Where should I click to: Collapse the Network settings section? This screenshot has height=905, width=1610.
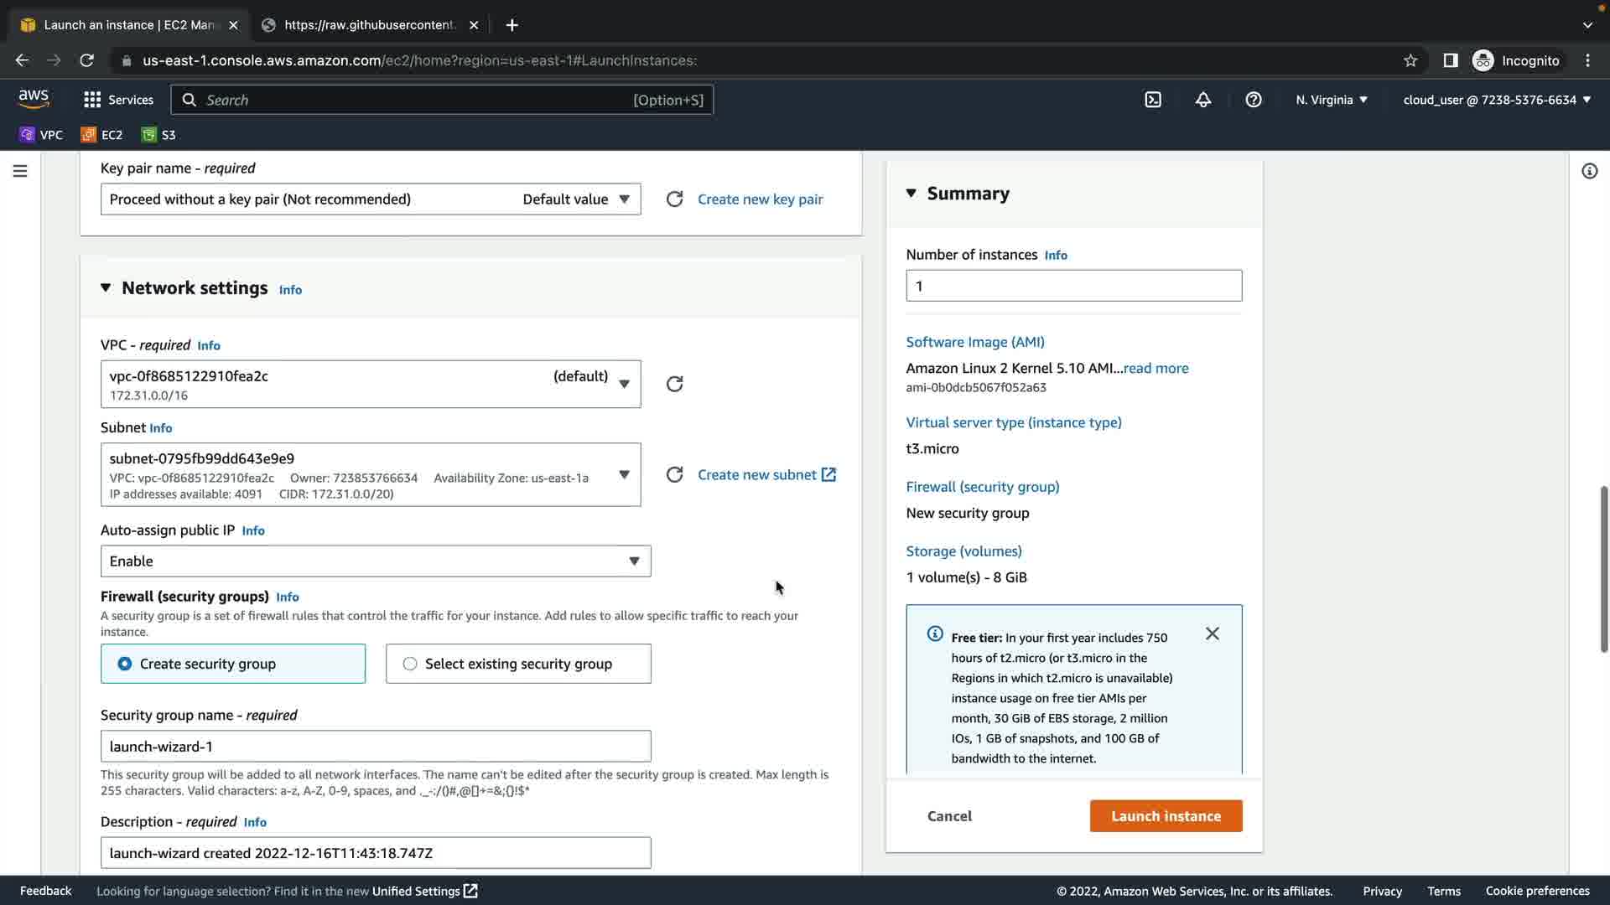106,287
